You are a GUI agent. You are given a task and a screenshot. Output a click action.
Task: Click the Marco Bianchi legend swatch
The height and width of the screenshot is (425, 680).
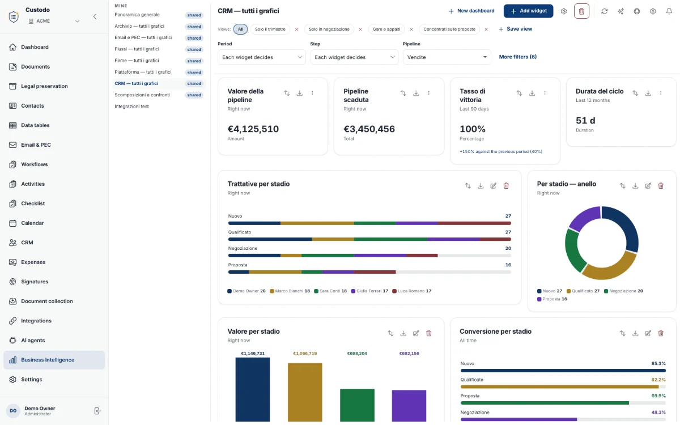click(272, 291)
